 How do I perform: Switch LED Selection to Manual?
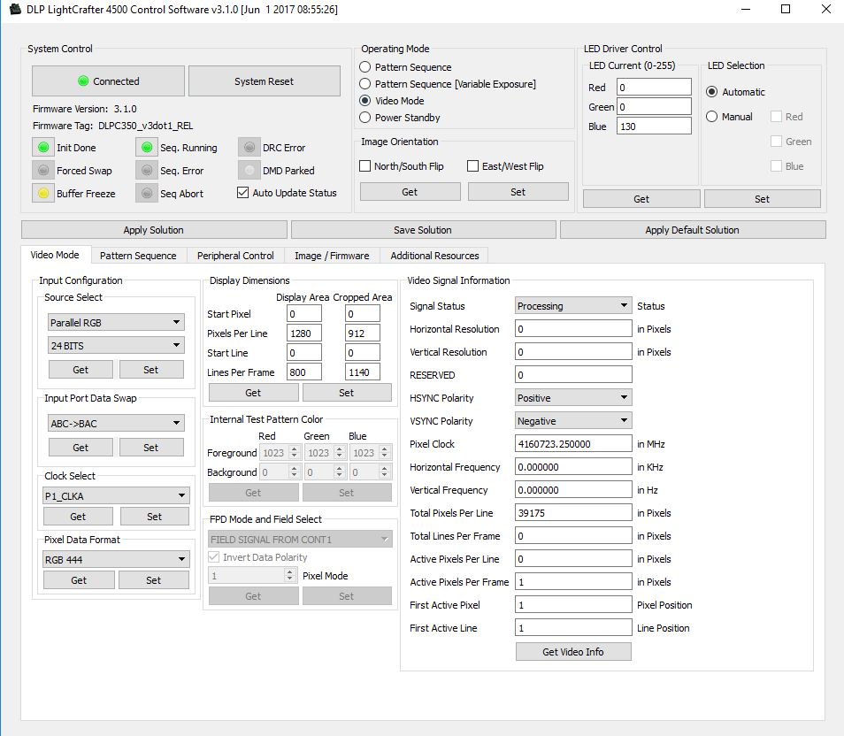pos(712,116)
